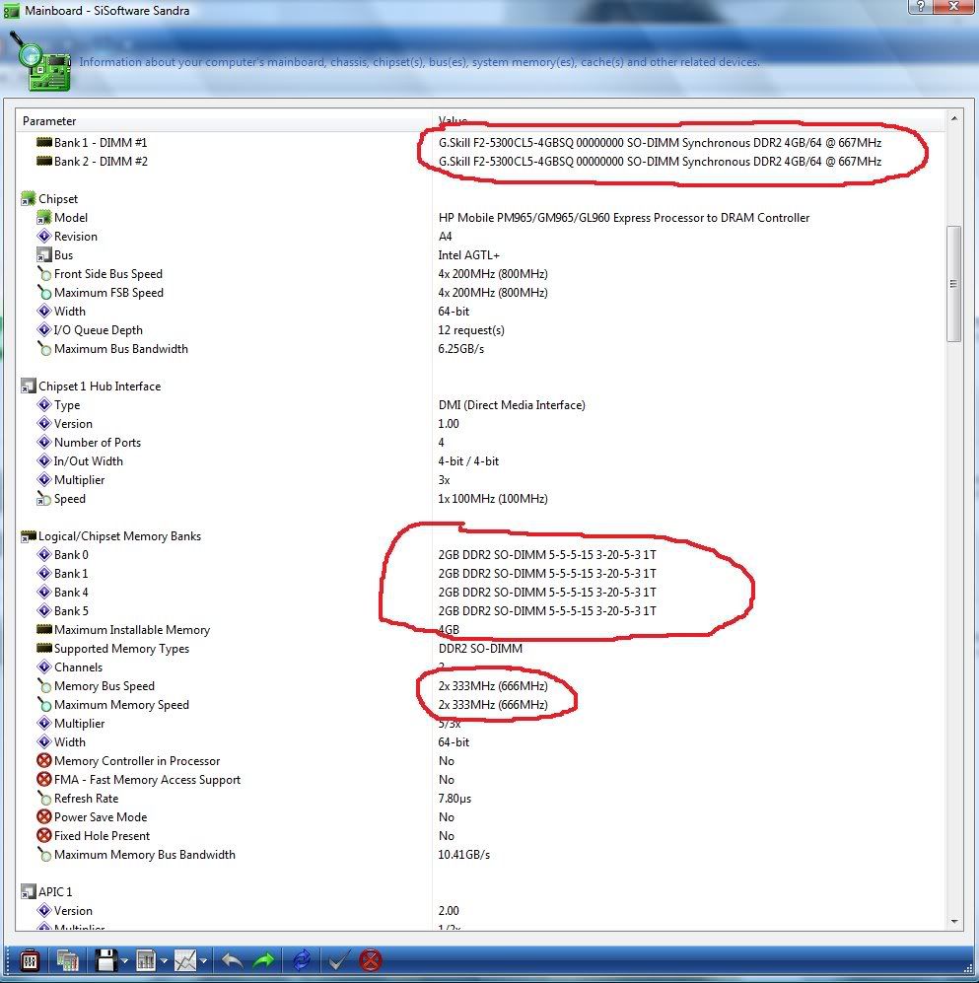Open the dropdown arrow beside the bar chart icon

click(x=165, y=961)
